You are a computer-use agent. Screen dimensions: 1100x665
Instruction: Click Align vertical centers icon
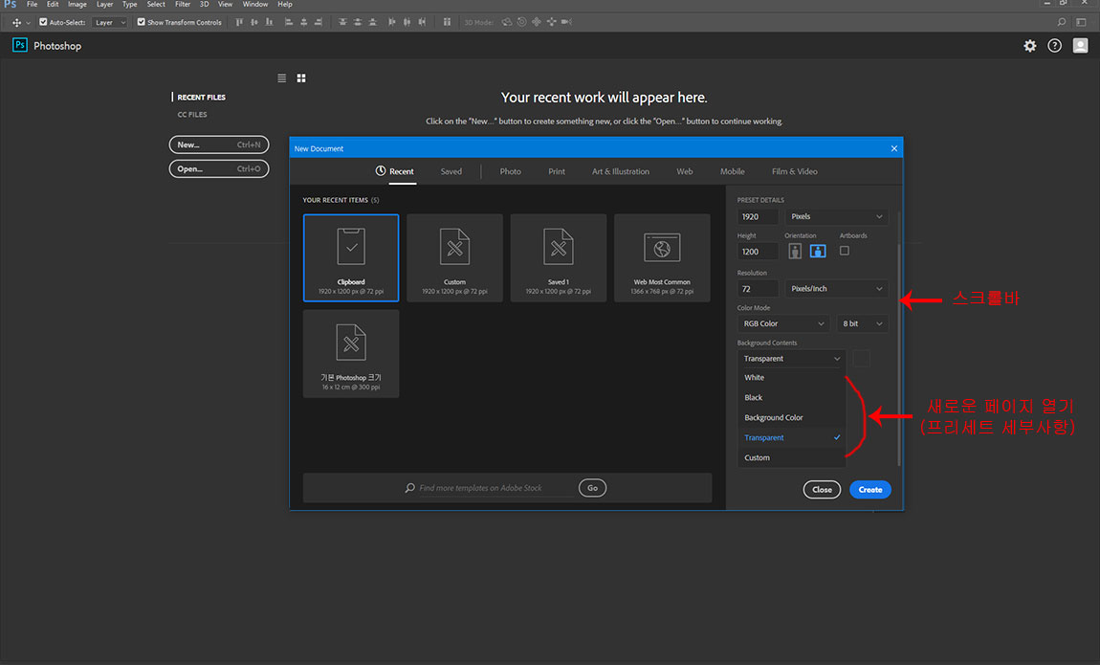253,22
